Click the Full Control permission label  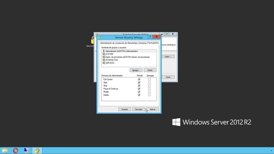[108, 80]
